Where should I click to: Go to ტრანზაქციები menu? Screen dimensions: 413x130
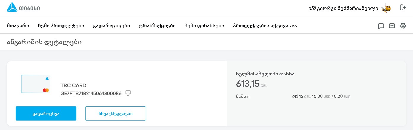(x=157, y=26)
